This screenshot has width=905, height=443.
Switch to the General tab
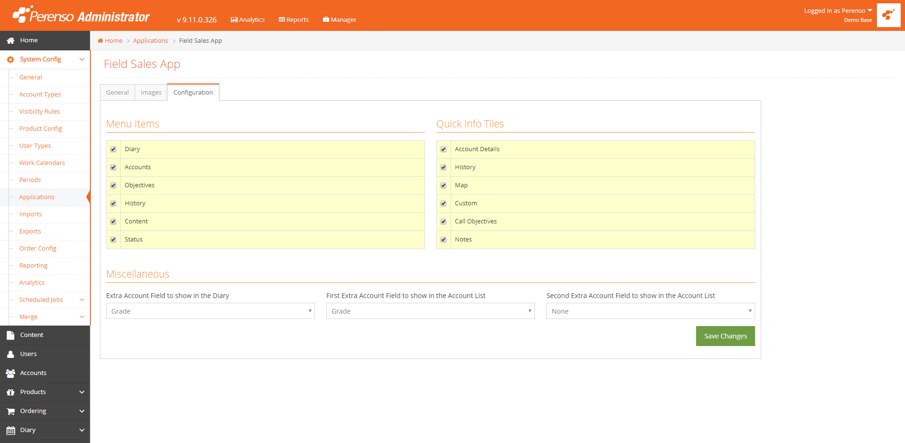[x=118, y=92]
